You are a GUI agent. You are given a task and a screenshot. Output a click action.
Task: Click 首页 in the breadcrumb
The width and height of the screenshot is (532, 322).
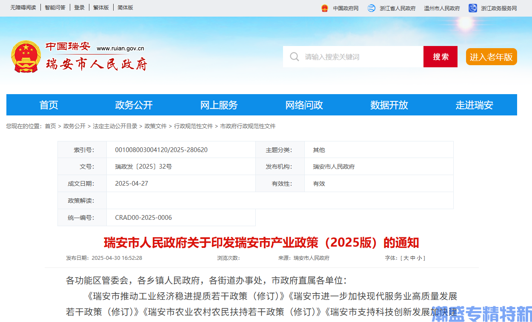50,126
